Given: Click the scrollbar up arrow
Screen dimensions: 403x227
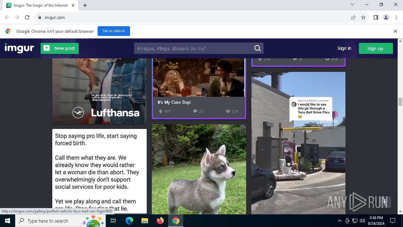Looking at the screenshot, I should coord(400,41).
